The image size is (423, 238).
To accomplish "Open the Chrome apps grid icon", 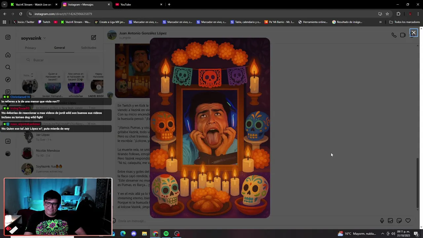I will click(x=4, y=22).
